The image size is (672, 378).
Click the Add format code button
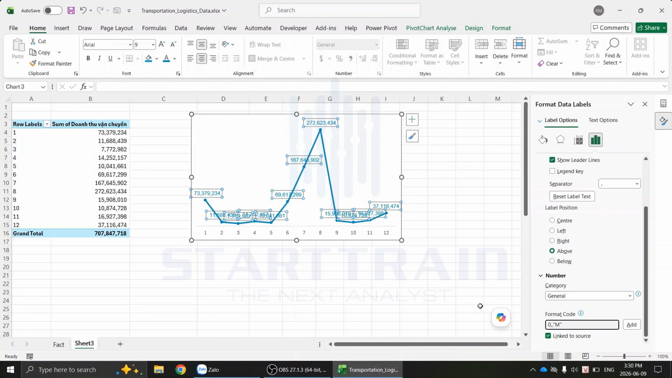pyautogui.click(x=631, y=325)
